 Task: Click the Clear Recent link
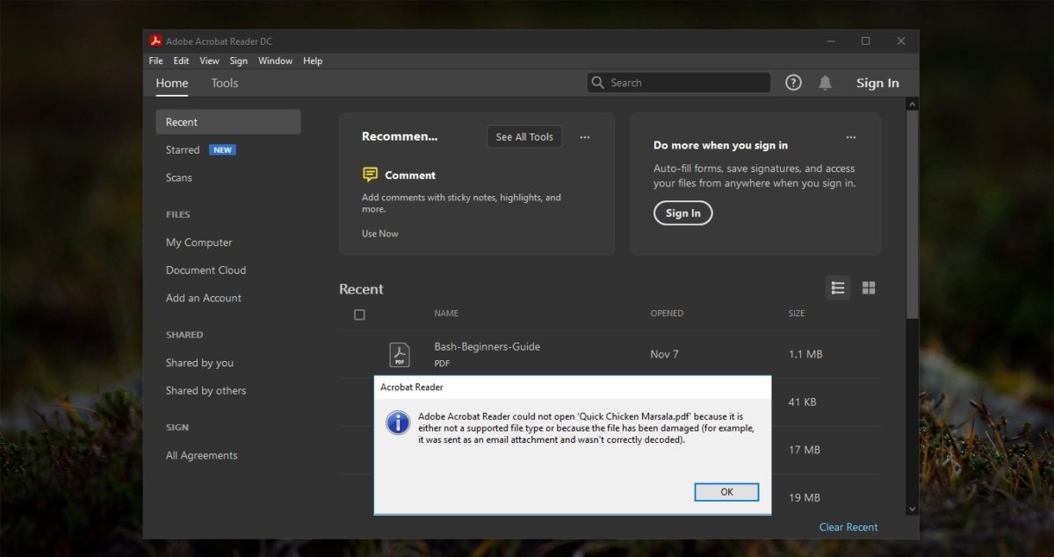pyautogui.click(x=848, y=526)
